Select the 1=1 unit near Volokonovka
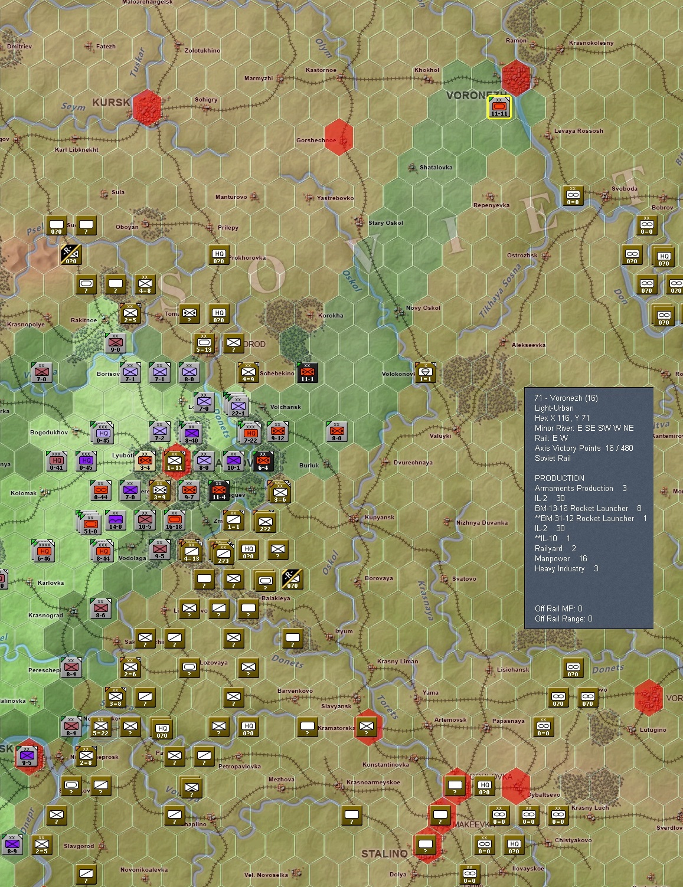Image resolution: width=683 pixels, height=887 pixels. click(425, 372)
